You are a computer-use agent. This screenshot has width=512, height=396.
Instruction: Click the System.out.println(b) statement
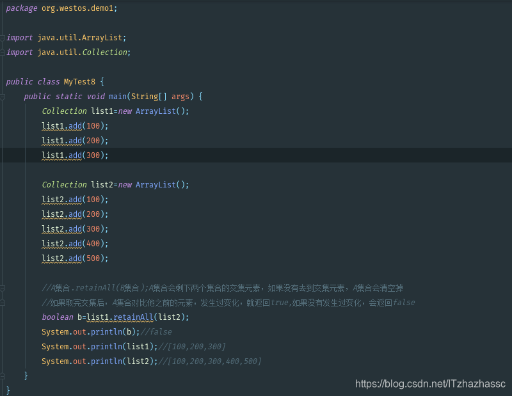[x=91, y=331]
